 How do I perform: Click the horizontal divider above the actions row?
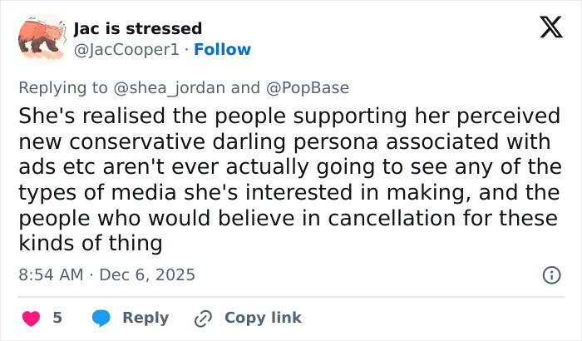coord(291,297)
